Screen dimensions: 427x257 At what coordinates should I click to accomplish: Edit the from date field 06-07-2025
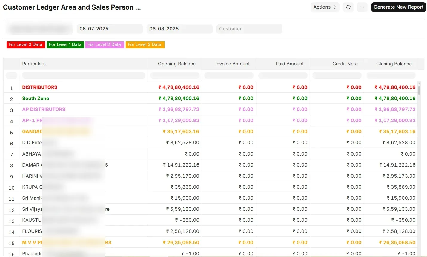coord(110,29)
